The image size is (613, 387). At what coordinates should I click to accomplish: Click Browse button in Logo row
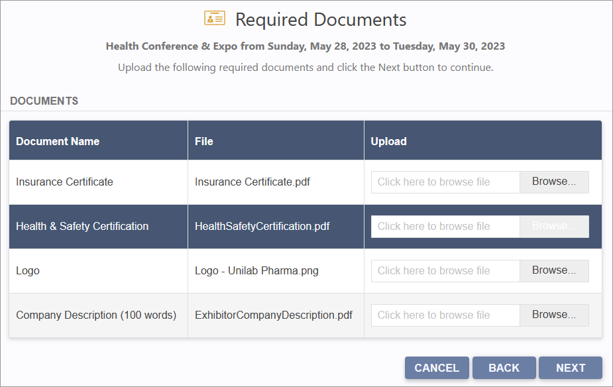click(554, 270)
